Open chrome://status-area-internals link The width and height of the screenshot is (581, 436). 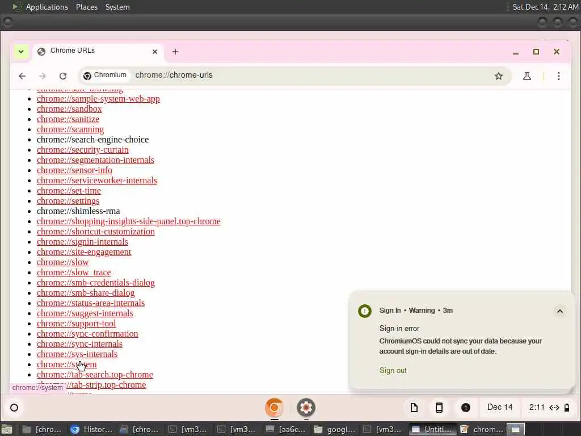point(90,303)
